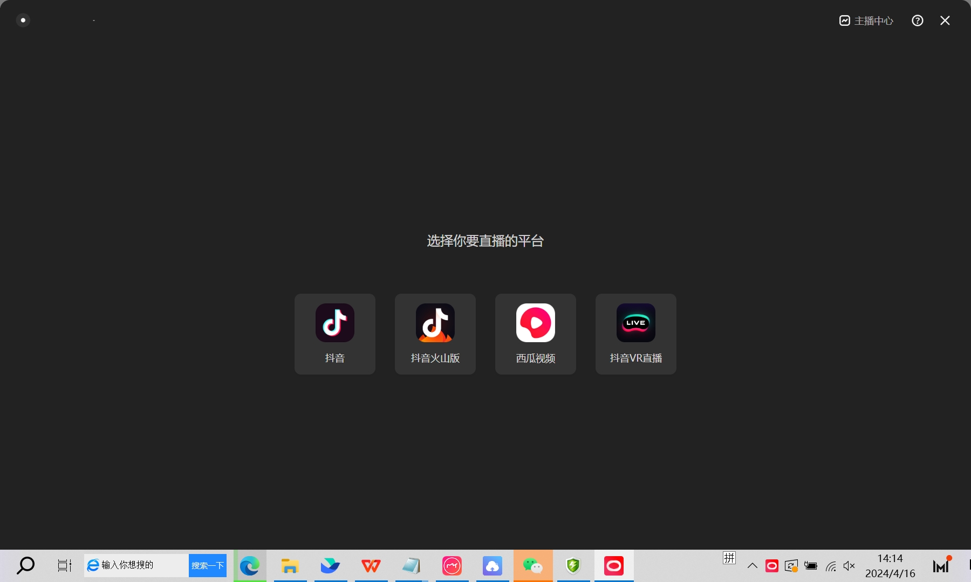Switch to WeChat in the taskbar
The width and height of the screenshot is (971, 582).
click(533, 566)
